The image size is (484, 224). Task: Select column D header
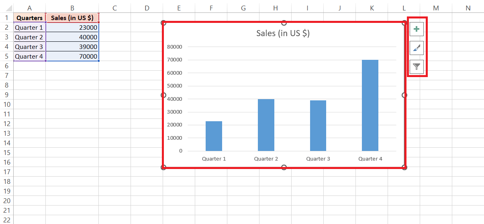[x=147, y=8]
